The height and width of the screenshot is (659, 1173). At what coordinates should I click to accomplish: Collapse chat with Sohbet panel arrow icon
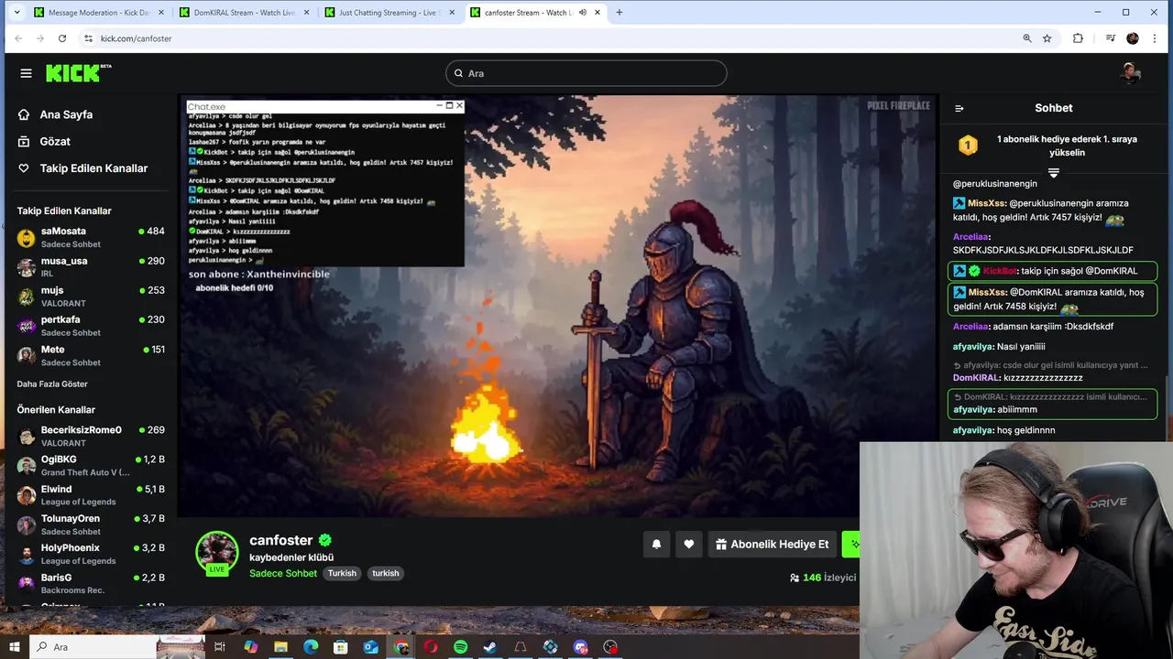click(x=959, y=108)
